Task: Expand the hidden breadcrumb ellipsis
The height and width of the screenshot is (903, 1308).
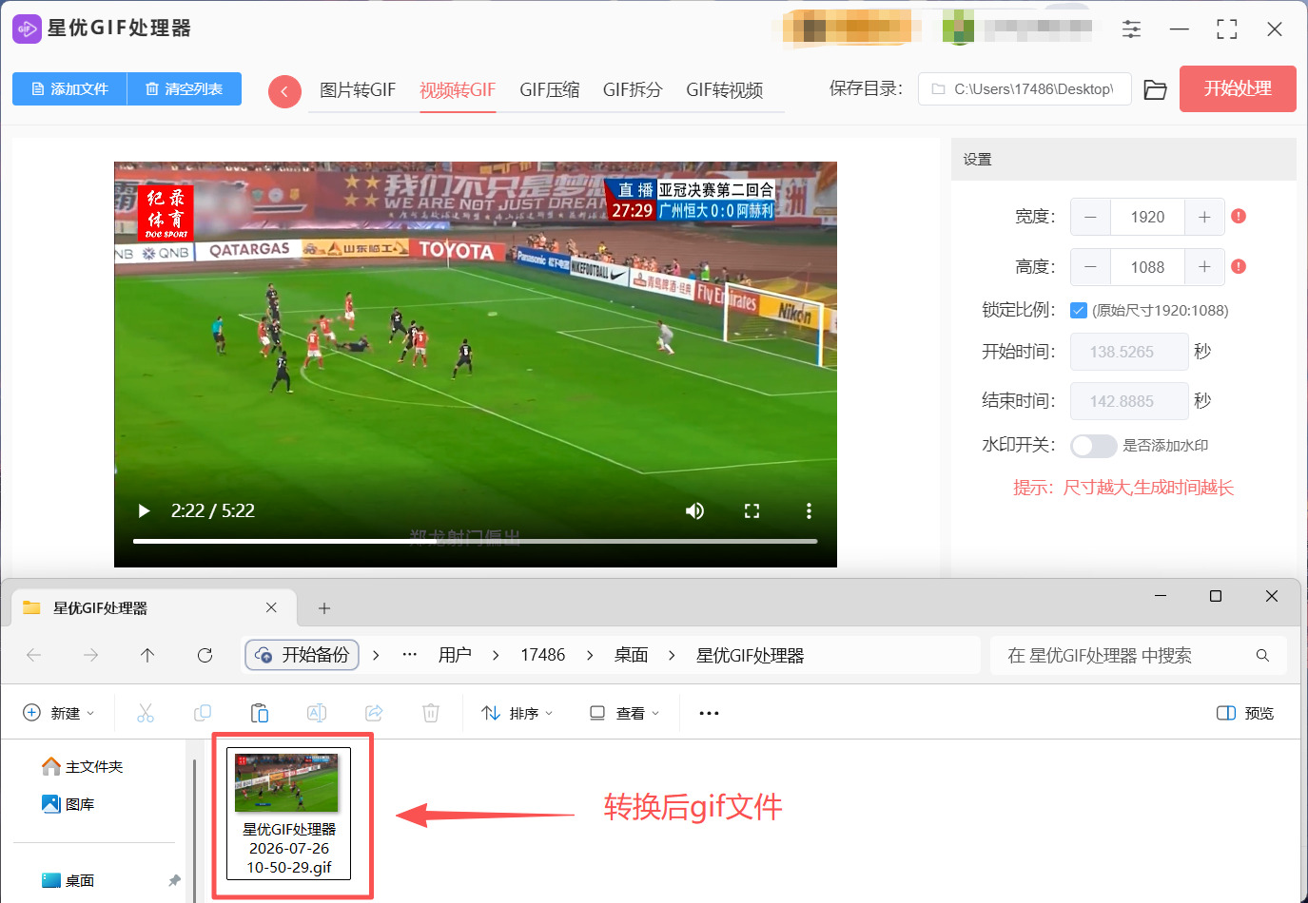Action: click(x=409, y=655)
